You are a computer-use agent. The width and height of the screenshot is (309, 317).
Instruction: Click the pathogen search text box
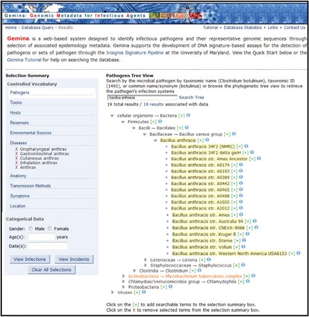pos(142,97)
